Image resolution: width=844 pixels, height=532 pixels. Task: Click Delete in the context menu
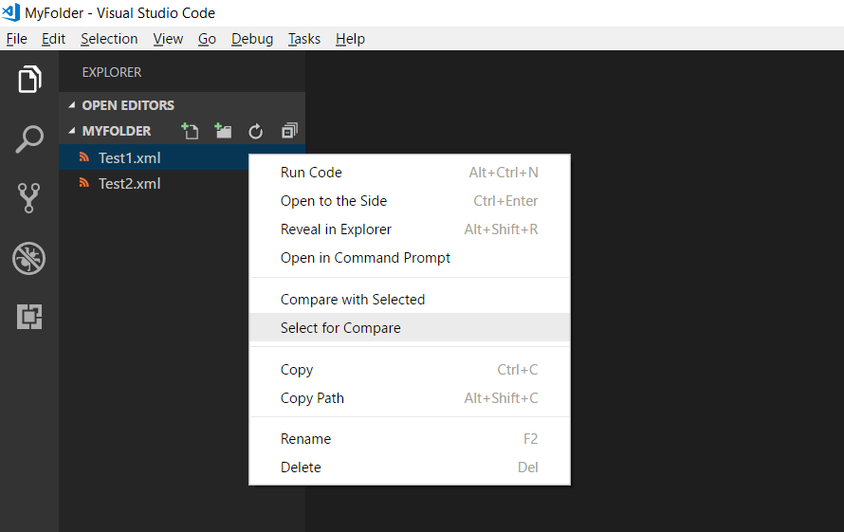click(x=301, y=468)
